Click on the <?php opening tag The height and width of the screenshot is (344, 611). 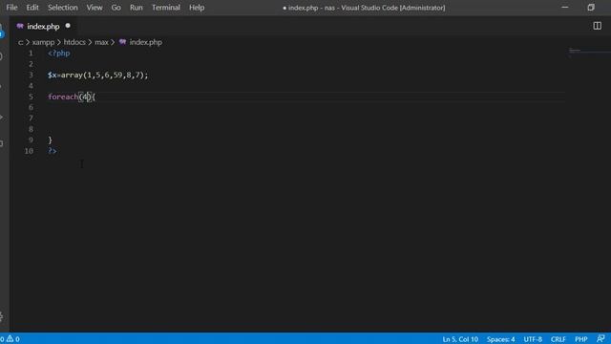(59, 54)
